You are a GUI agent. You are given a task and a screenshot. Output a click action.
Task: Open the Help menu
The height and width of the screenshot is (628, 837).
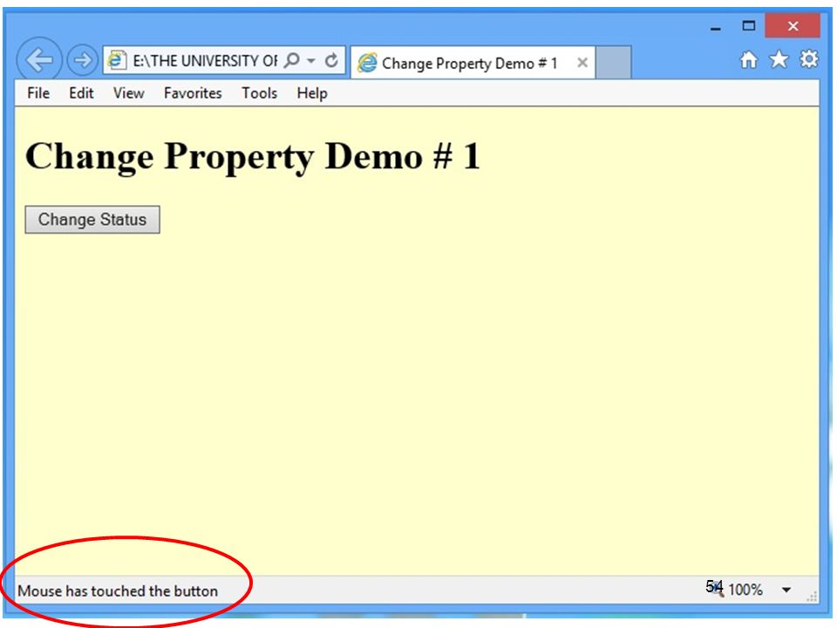point(312,93)
